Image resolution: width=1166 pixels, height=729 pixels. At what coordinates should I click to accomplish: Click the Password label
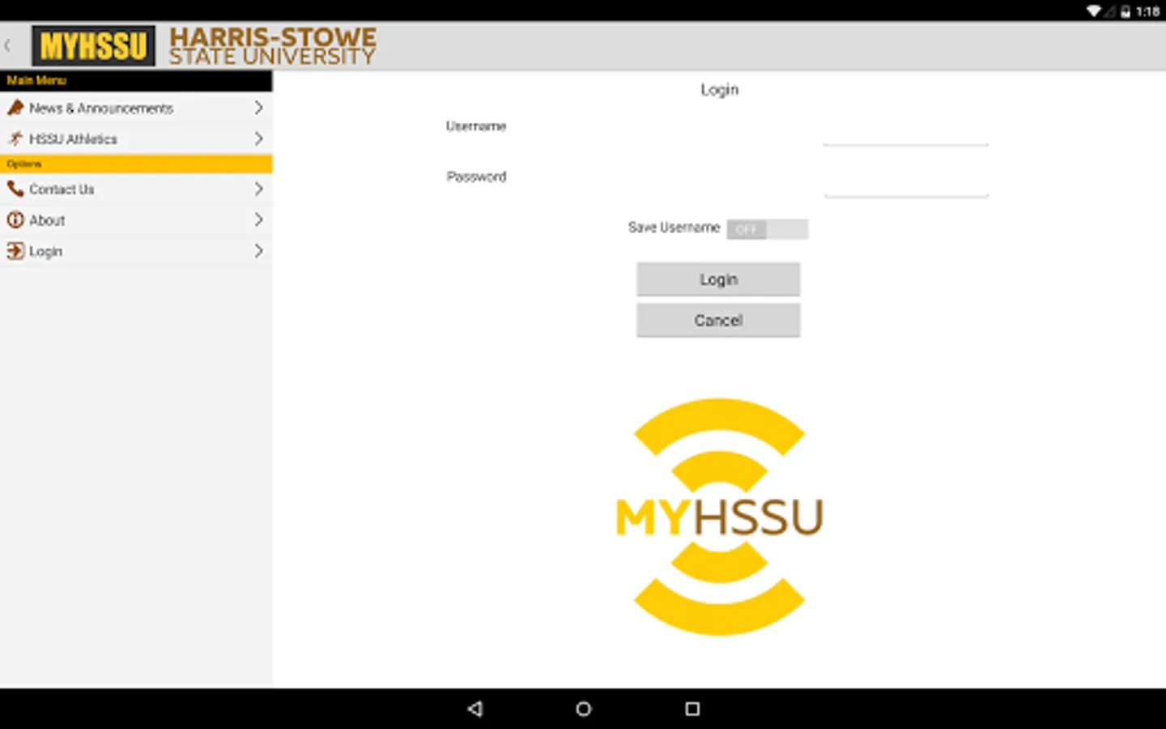coord(476,177)
